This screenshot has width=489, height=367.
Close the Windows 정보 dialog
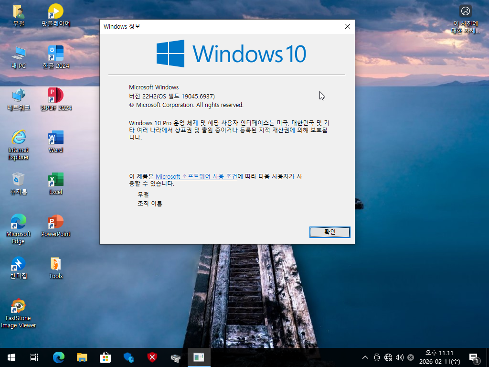[348, 27]
